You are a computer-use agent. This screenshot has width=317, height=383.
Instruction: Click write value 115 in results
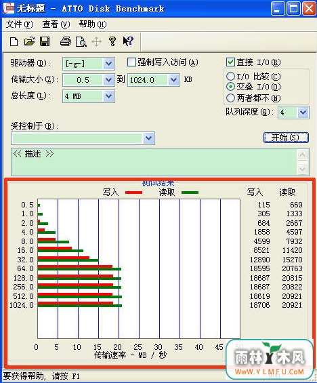(263, 205)
